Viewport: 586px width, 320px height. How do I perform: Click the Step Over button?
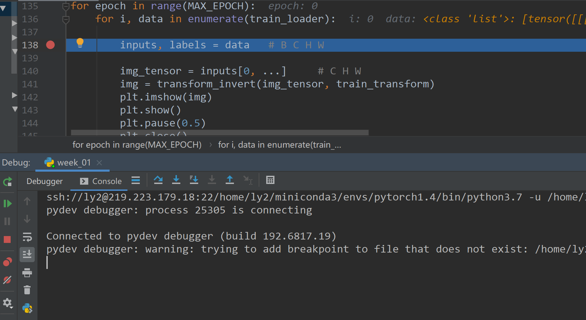(158, 180)
